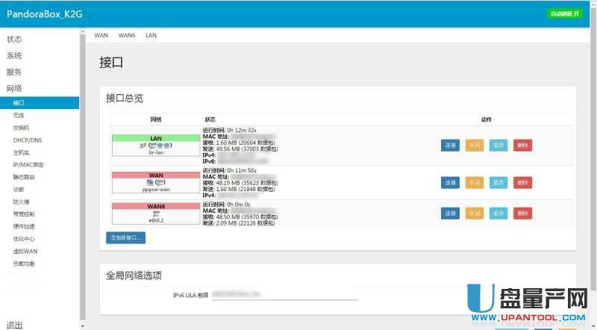This screenshot has height=330, width=597.
Task: Click the red 删除 button for WAN6
Action: (x=522, y=214)
